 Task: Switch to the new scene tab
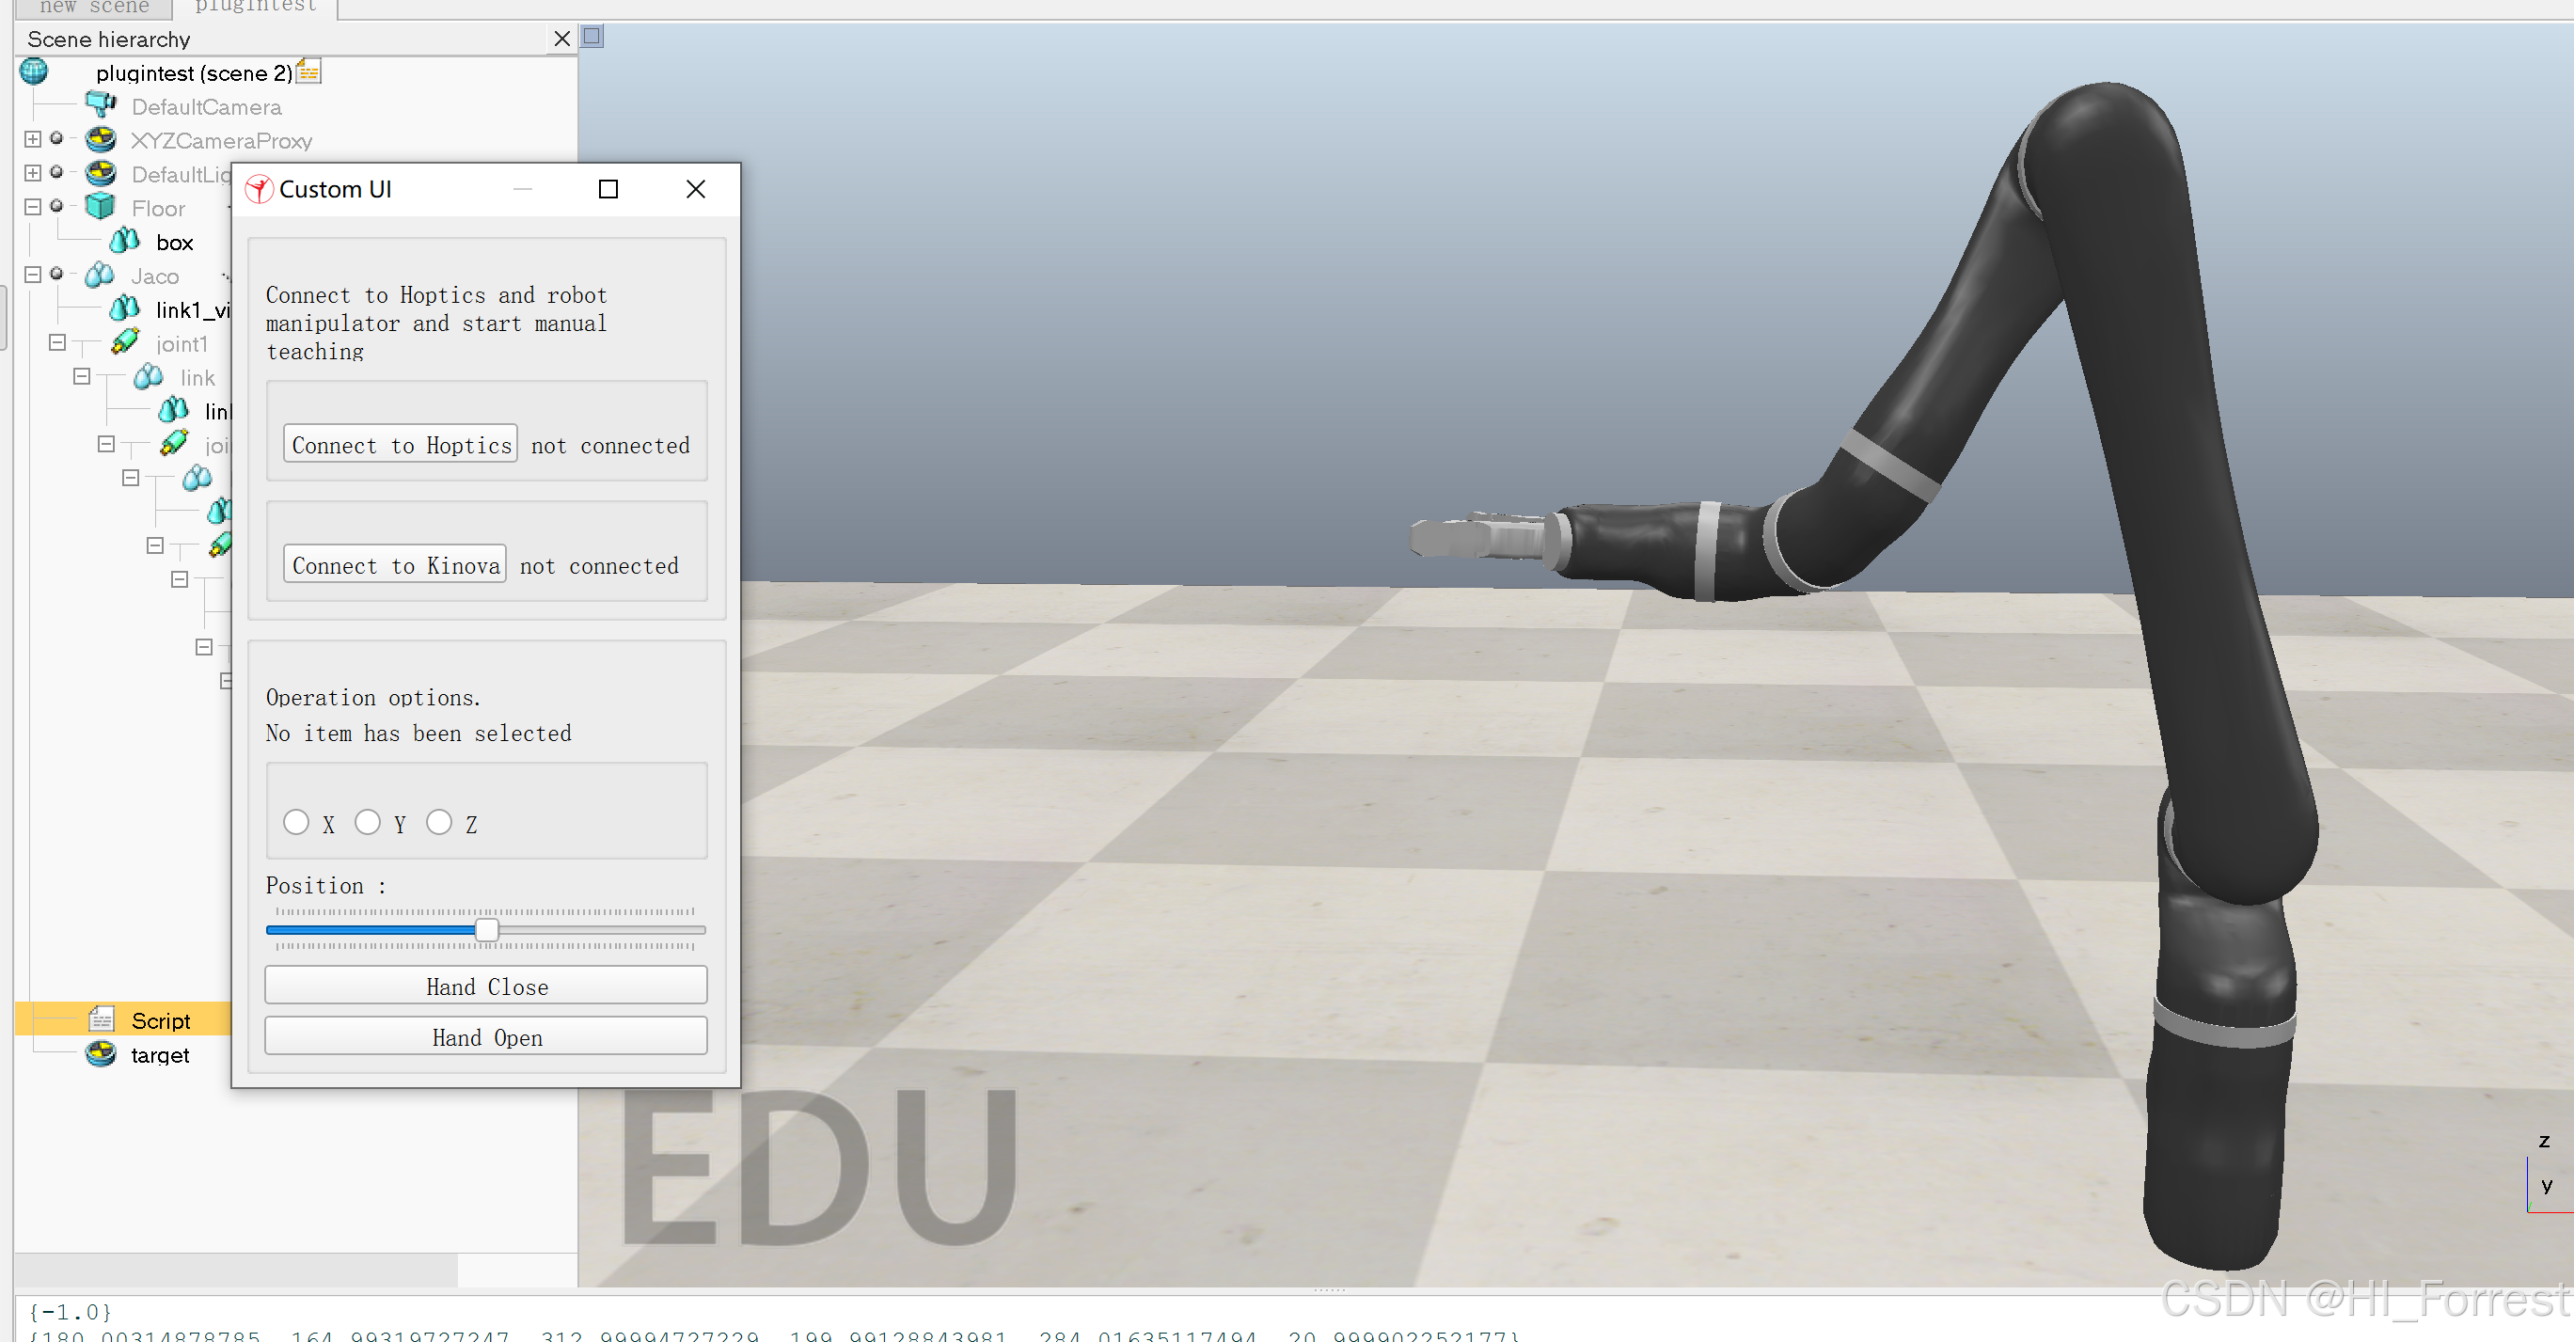(94, 8)
